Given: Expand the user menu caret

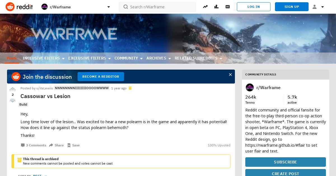Looking at the screenshot, I should point(323,7).
